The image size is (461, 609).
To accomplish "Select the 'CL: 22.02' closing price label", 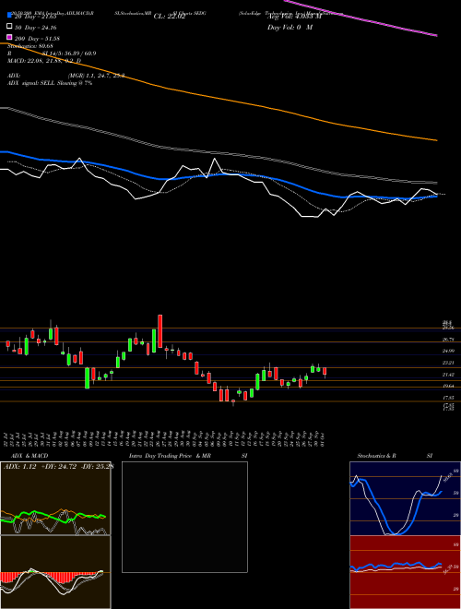I will (x=170, y=17).
